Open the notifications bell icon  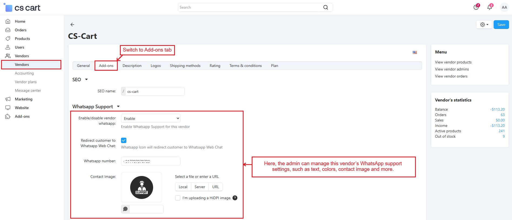coord(489,7)
